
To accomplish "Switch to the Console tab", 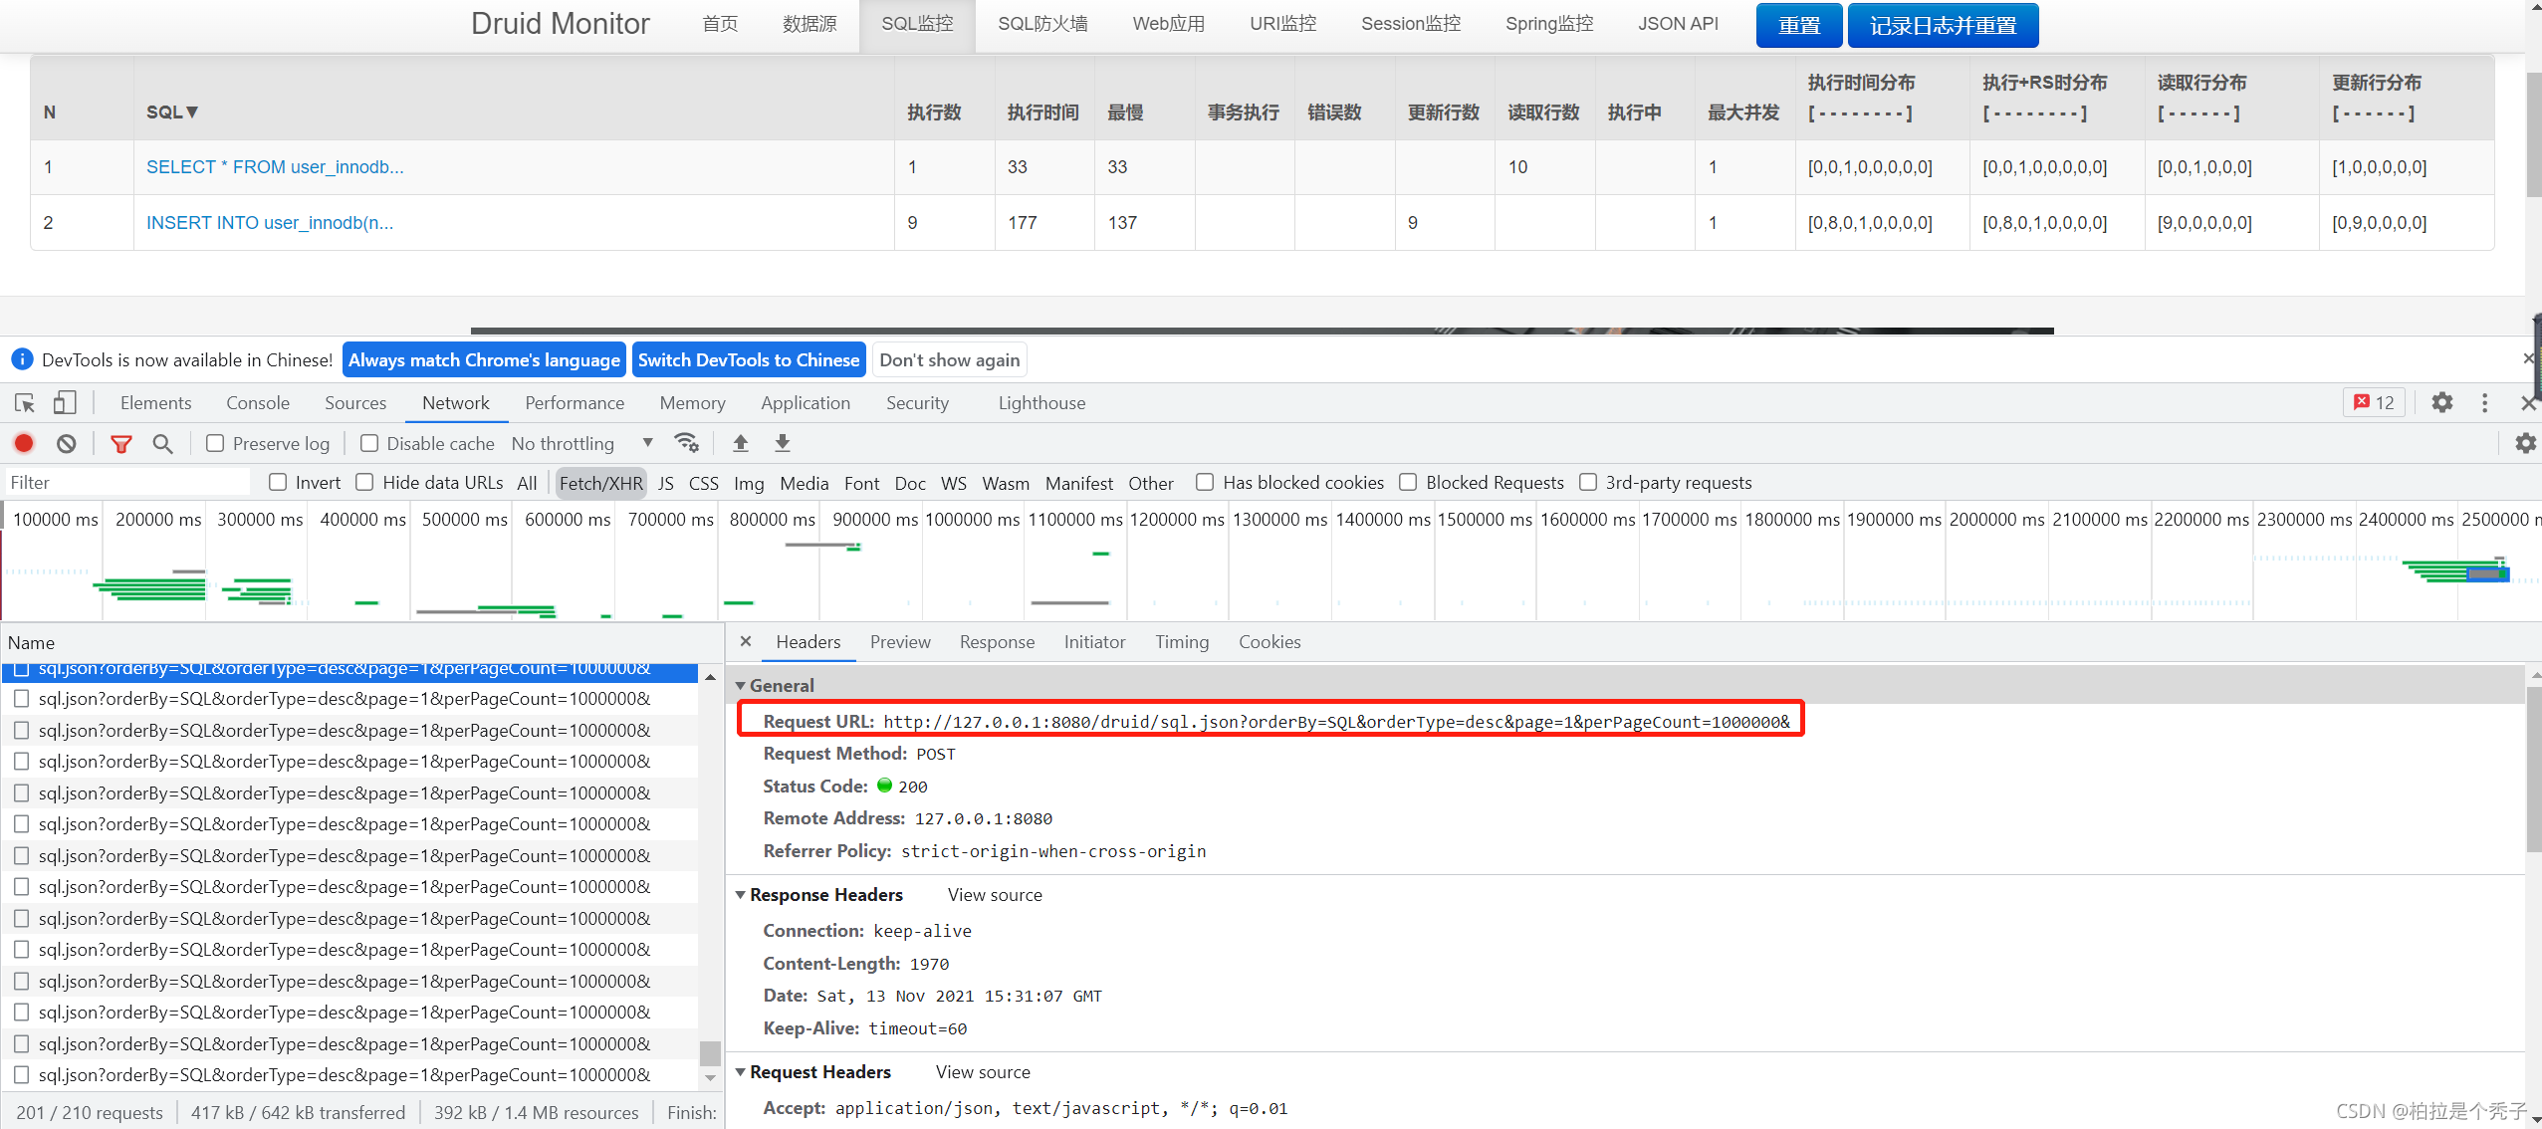I will click(258, 403).
